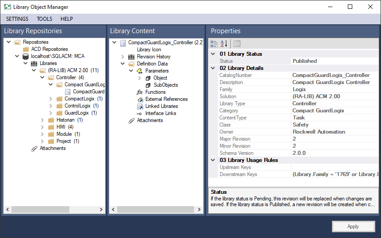Image resolution: width=381 pixels, height=238 pixels.
Task: Expand the Object parameter node
Action: coord(140,78)
